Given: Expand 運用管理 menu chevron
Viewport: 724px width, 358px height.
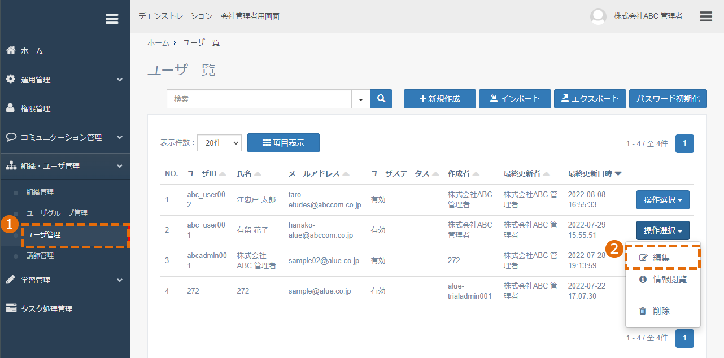Looking at the screenshot, I should coord(120,80).
